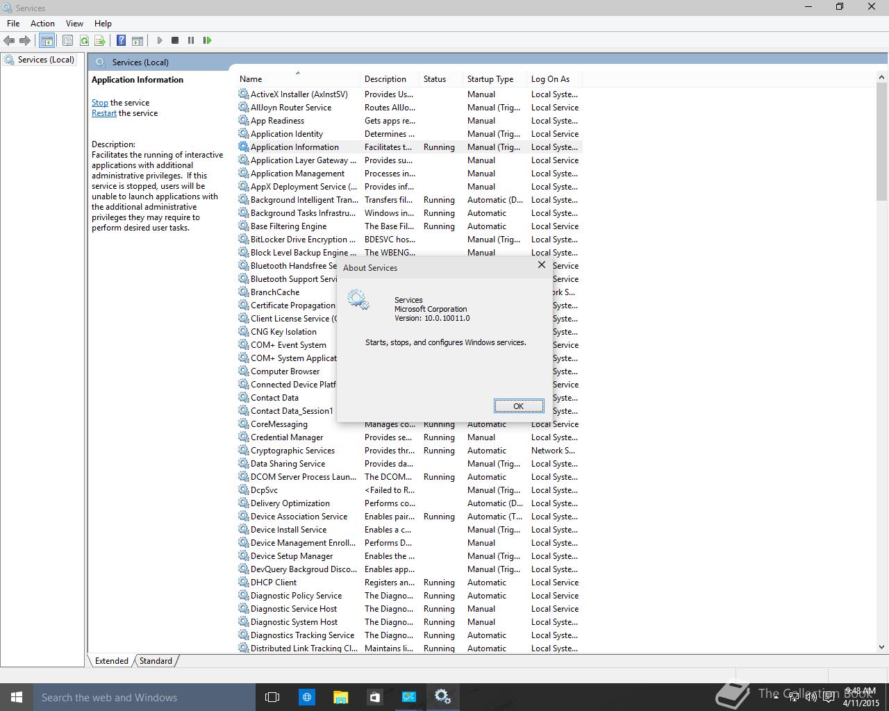Image resolution: width=889 pixels, height=711 pixels.
Task: Click OK in the About Services dialog
Action: point(518,406)
